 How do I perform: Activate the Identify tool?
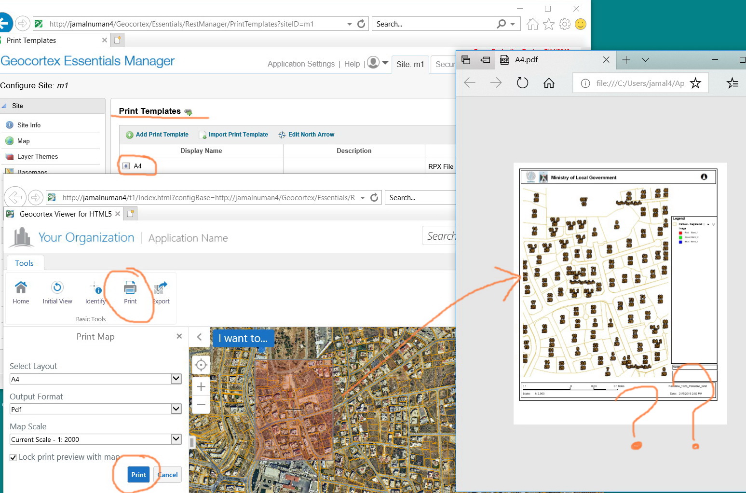[x=95, y=292]
